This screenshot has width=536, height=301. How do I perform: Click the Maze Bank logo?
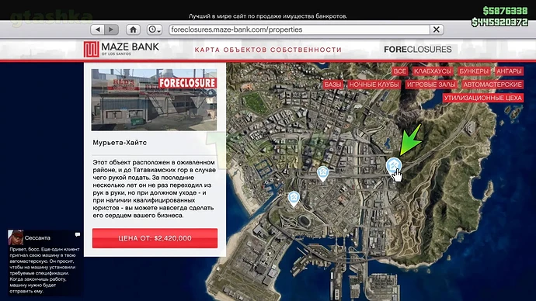[x=121, y=49]
